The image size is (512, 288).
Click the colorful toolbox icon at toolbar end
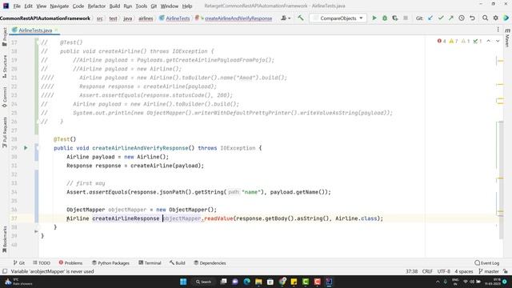(x=506, y=18)
